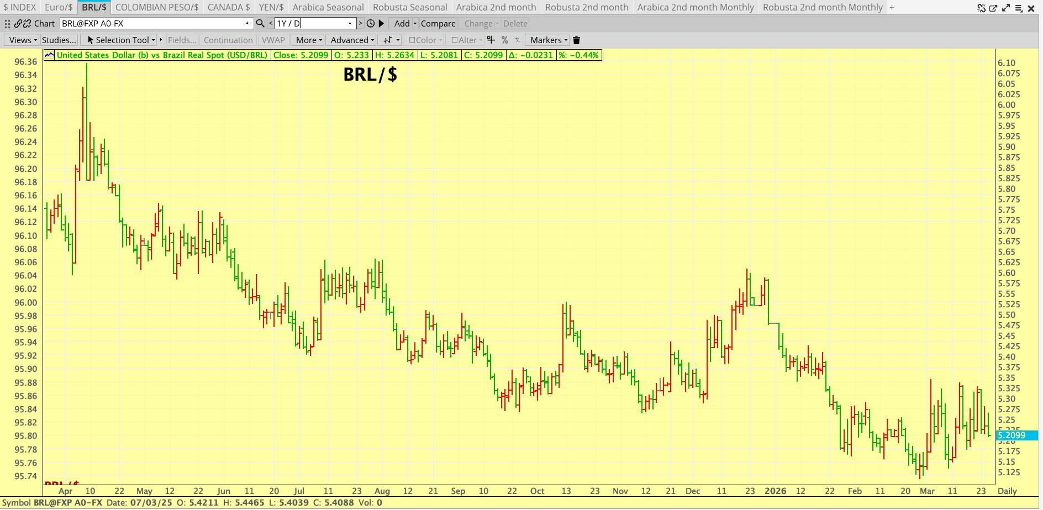This screenshot has height=510, width=1043.
Task: Click the trash can delete markers icon
Action: 576,40
